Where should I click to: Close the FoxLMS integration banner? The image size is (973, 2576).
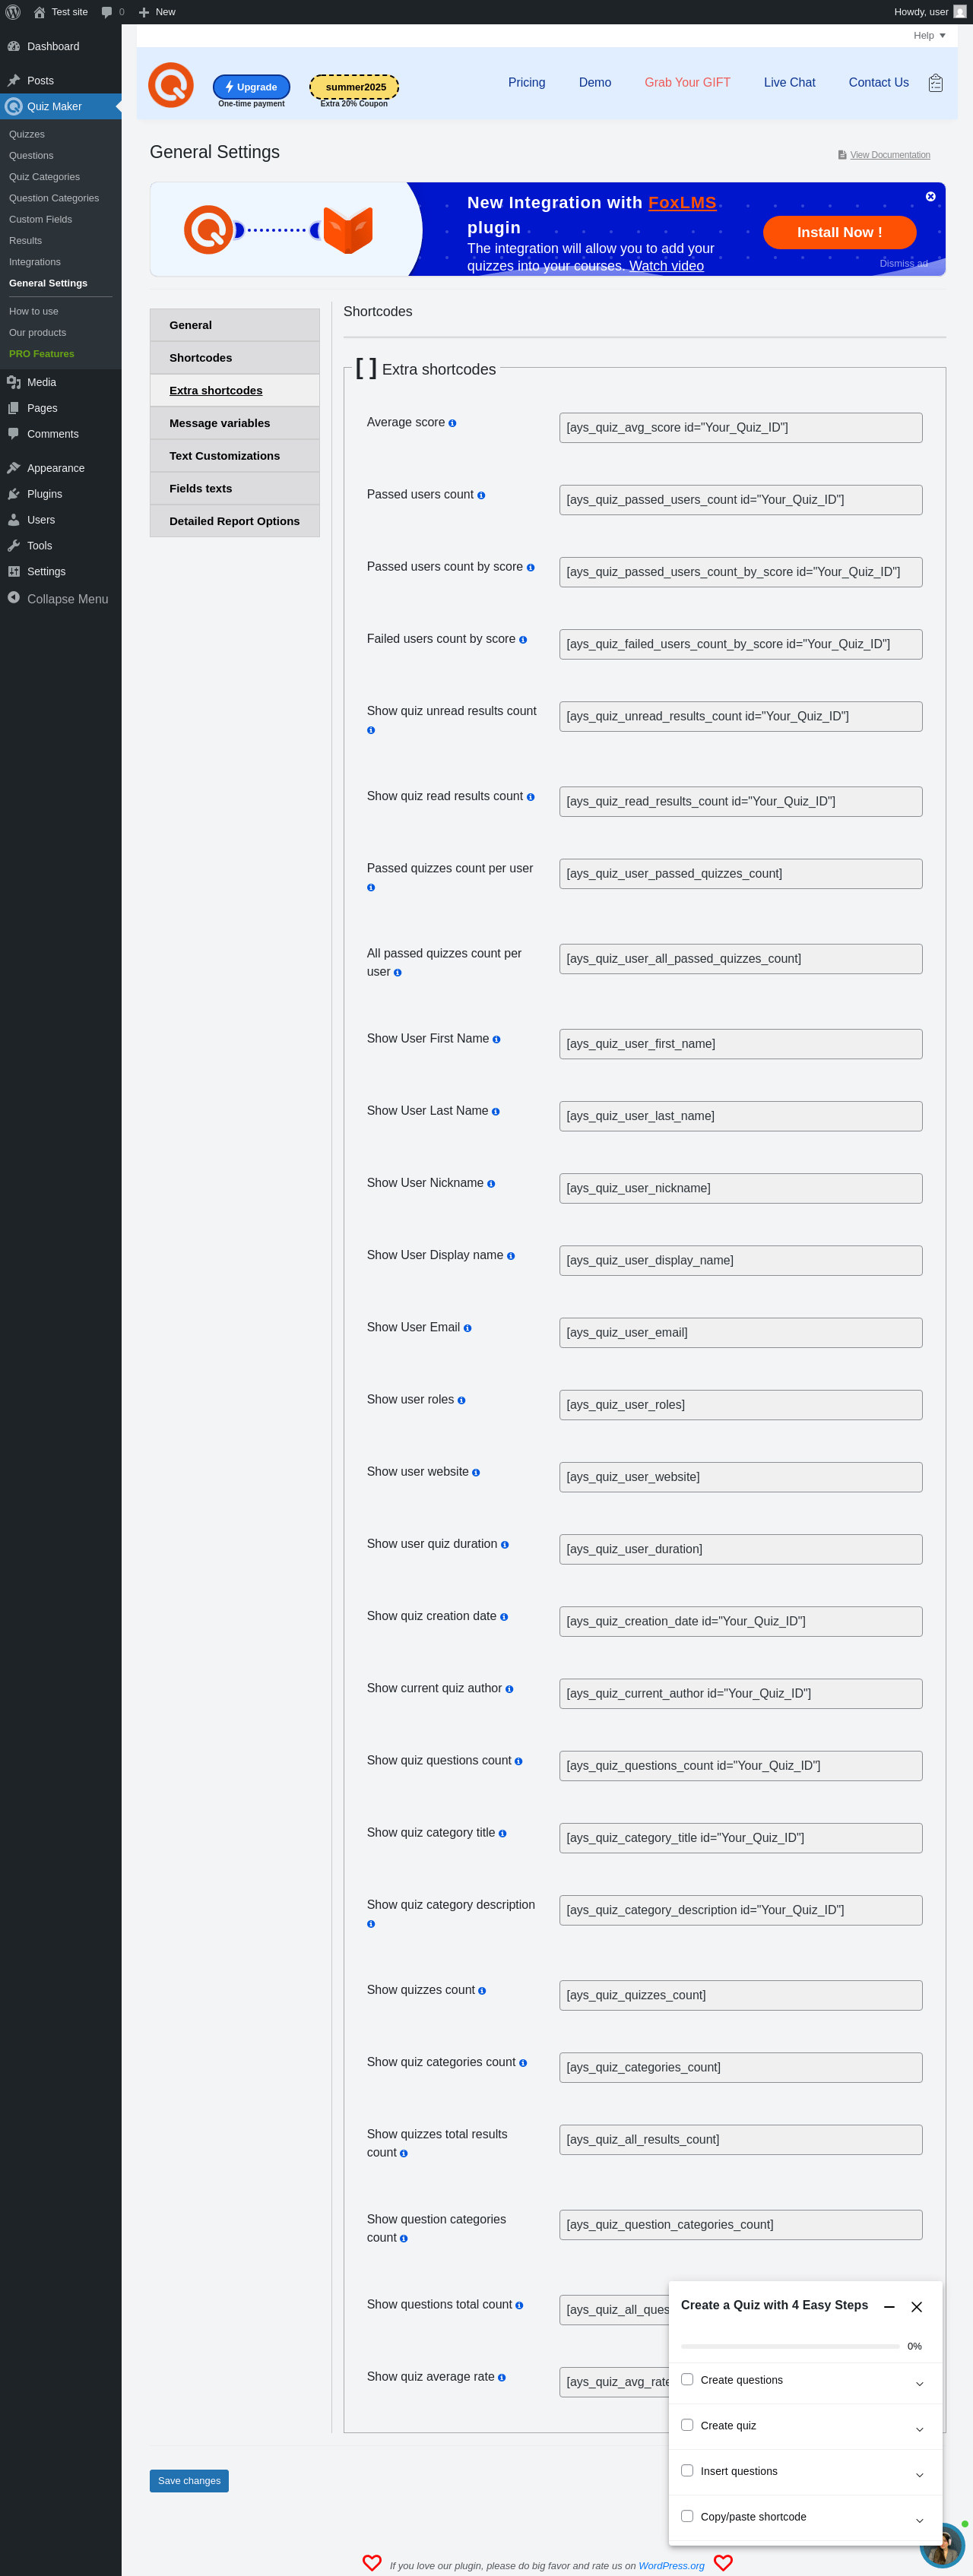(930, 197)
